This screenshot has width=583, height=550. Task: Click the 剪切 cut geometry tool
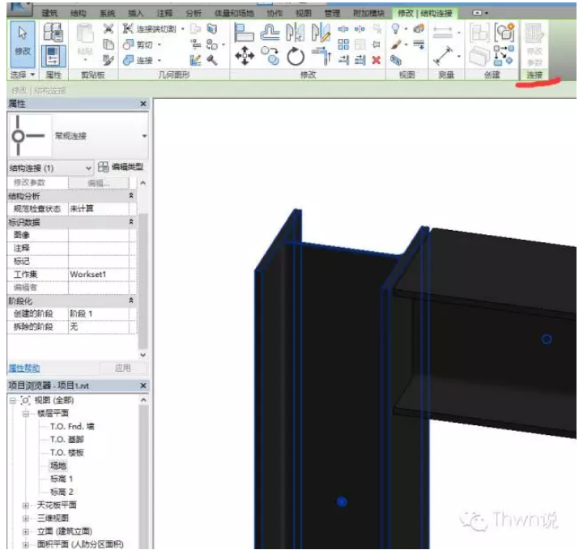(138, 45)
